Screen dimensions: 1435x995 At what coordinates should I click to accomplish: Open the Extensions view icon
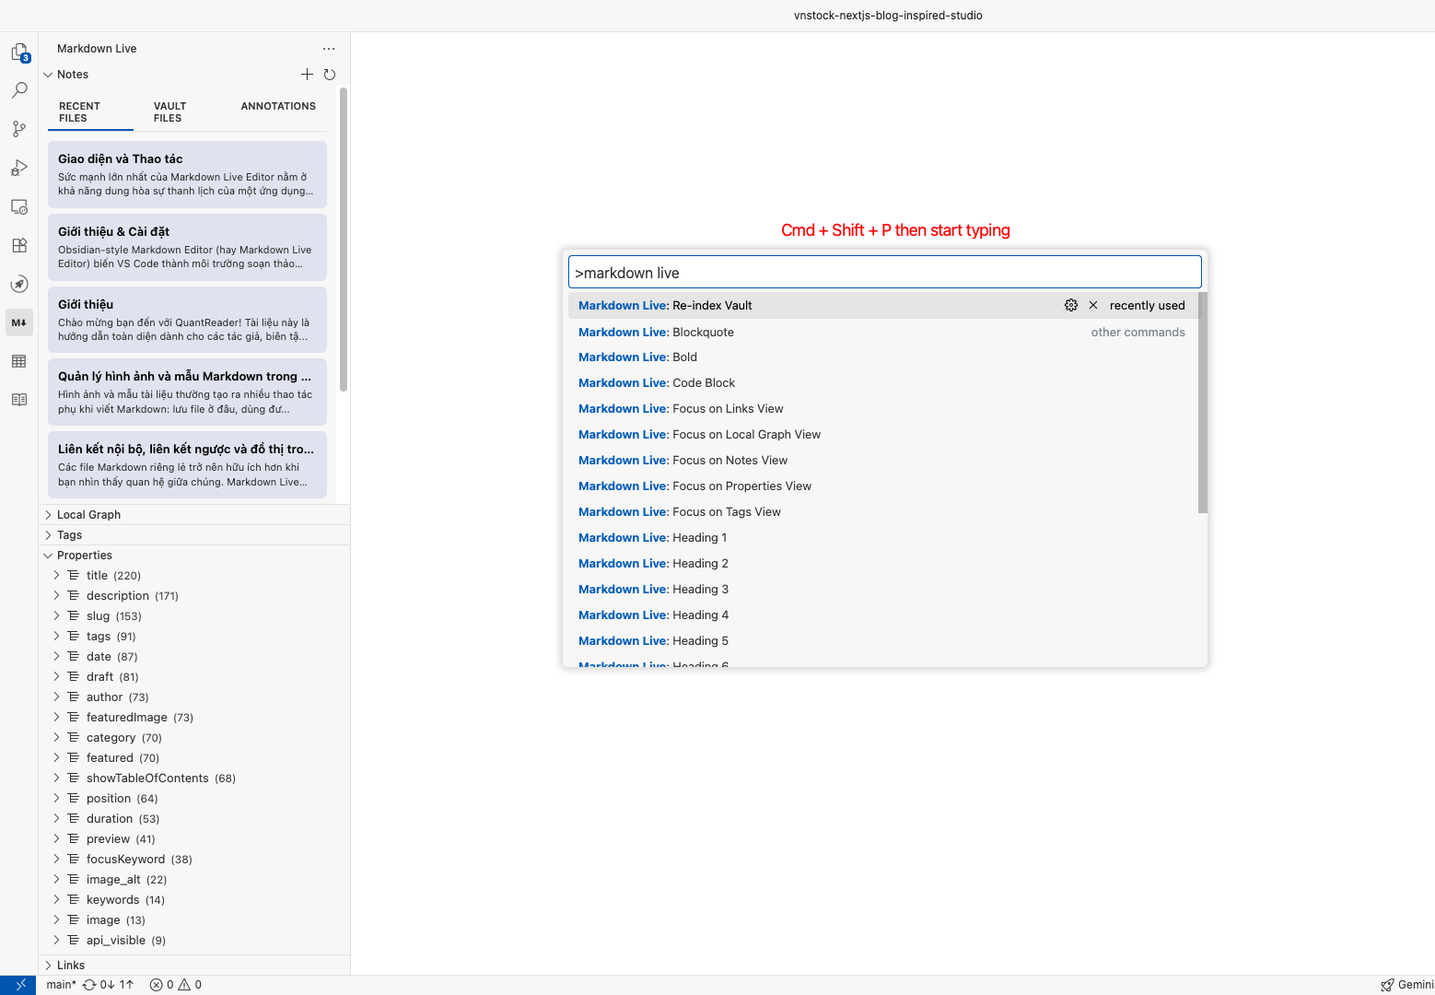point(19,245)
